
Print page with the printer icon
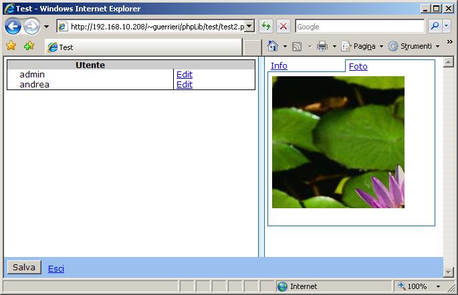322,46
